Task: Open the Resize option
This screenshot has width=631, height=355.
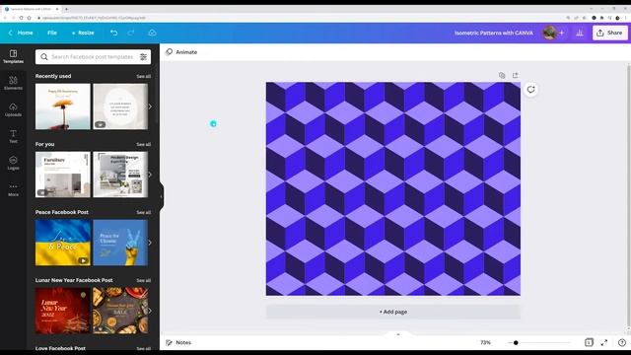Action: (83, 33)
